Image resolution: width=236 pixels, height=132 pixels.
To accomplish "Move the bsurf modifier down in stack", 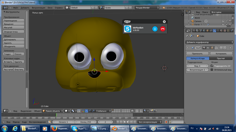I will point(225,48).
